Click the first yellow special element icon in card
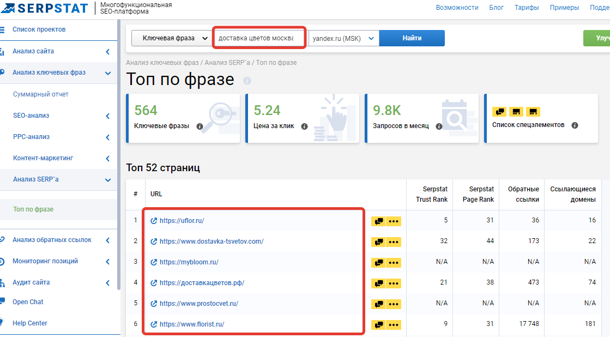 pyautogui.click(x=499, y=112)
